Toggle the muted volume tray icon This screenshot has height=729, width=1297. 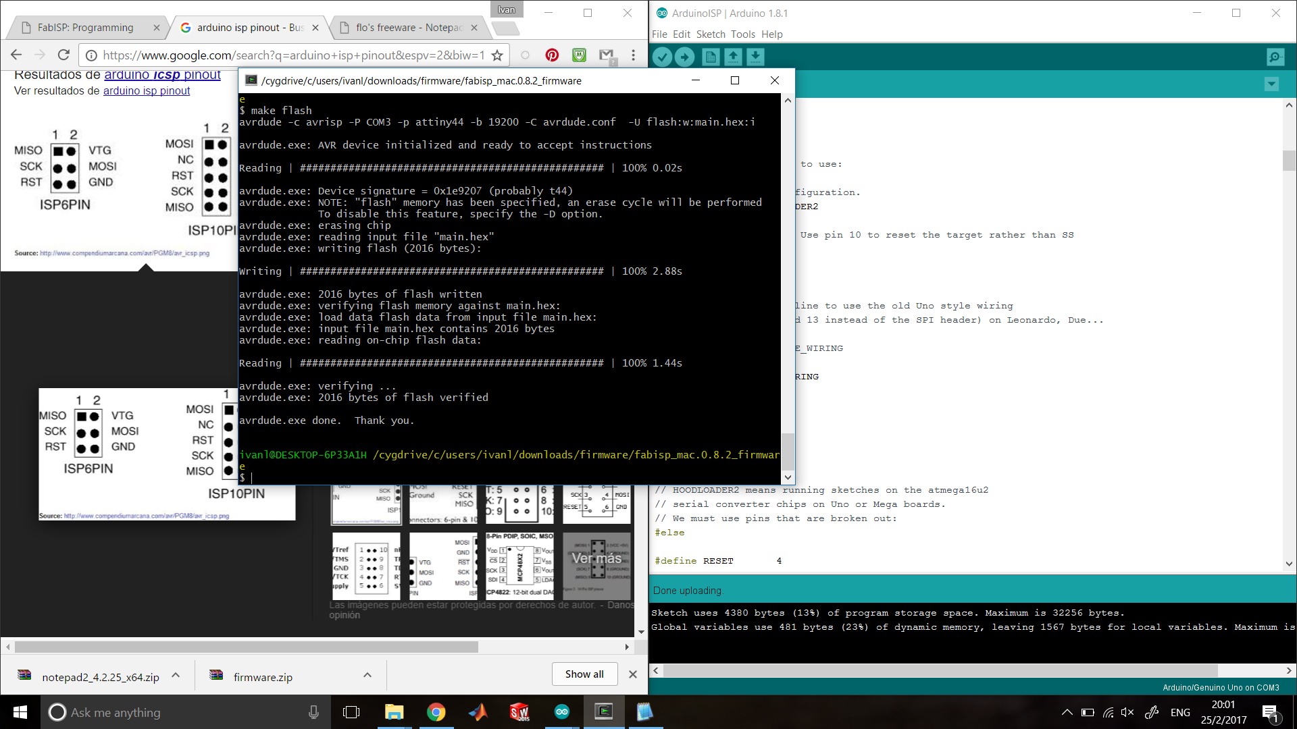(1127, 712)
